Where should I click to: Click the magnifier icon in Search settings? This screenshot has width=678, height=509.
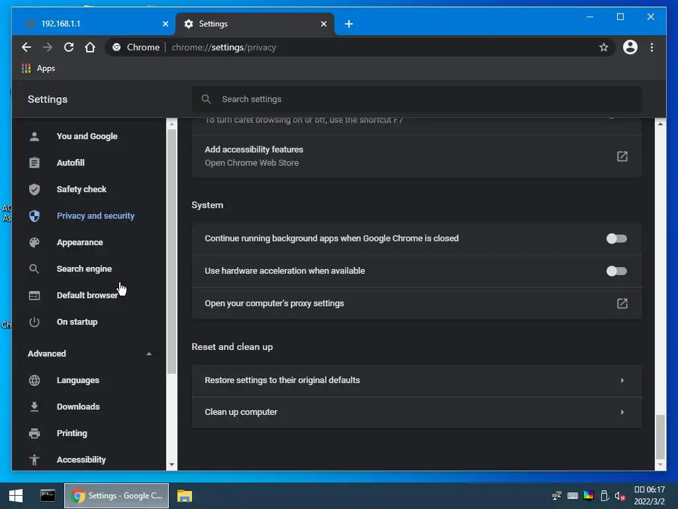click(207, 99)
